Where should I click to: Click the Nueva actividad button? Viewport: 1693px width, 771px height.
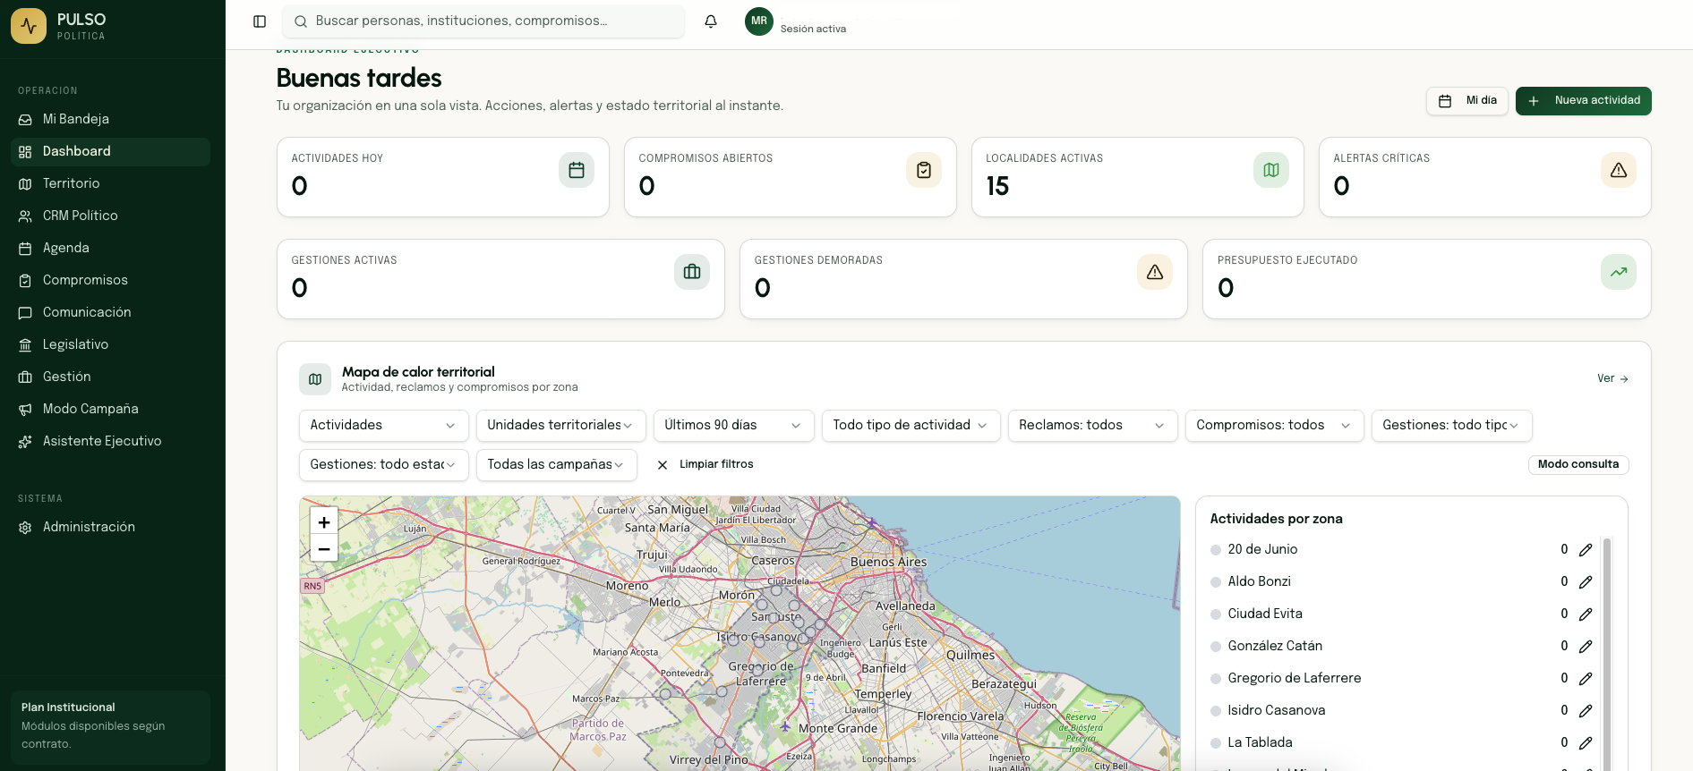point(1583,101)
